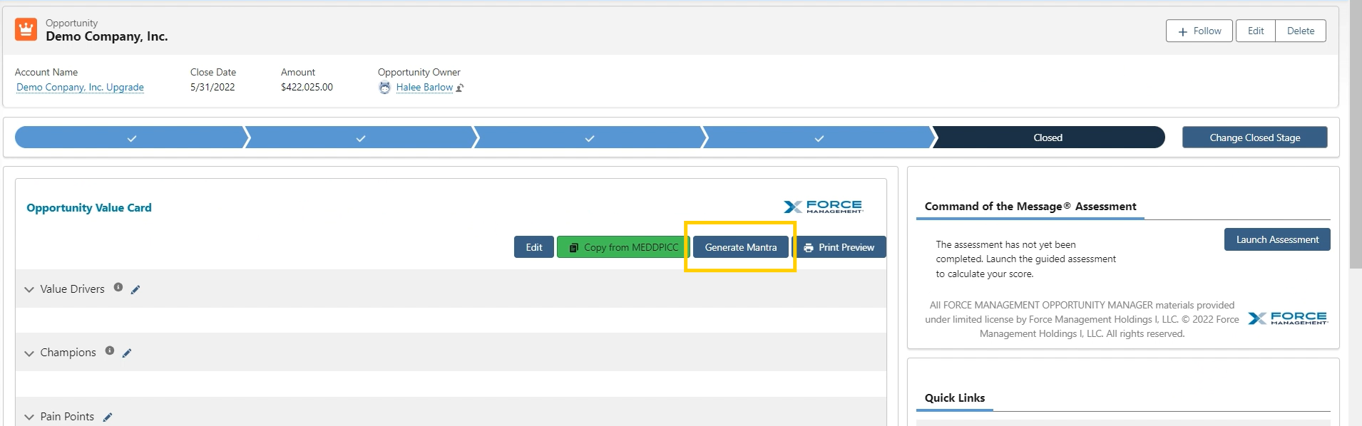Viewport: 1362px width, 426px height.
Task: Click the owner avatar icon next to Halee Barlow
Action: (385, 88)
